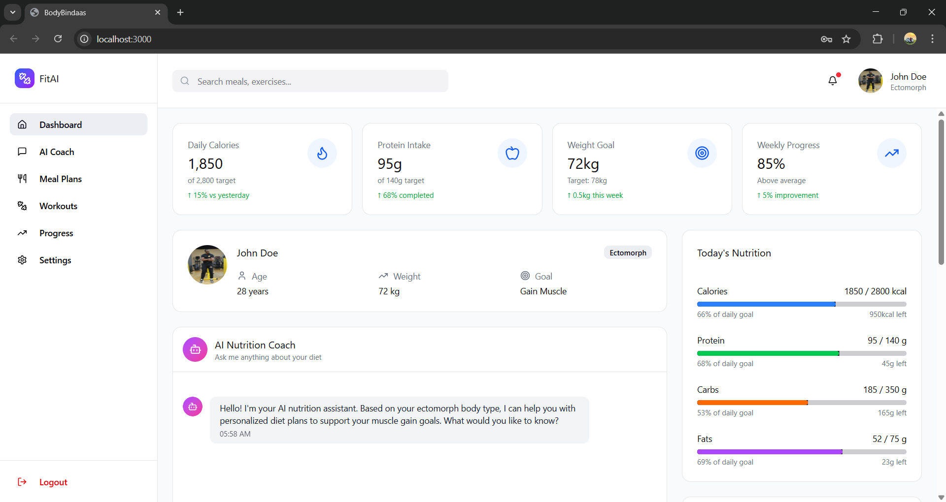946x502 pixels.
Task: Click "1,850" Daily Calories value
Action: pos(205,163)
